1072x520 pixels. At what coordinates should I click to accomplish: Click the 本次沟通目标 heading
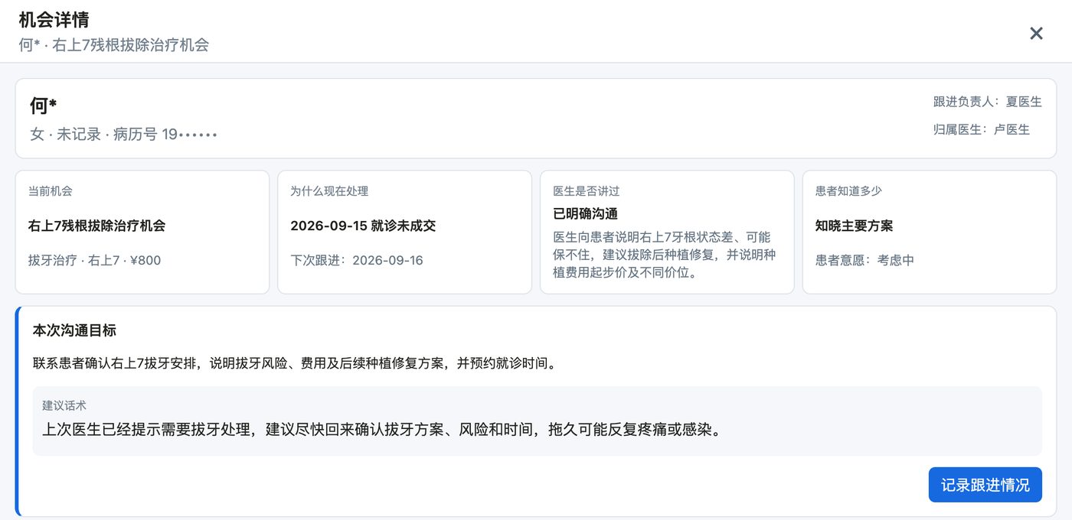pyautogui.click(x=74, y=330)
